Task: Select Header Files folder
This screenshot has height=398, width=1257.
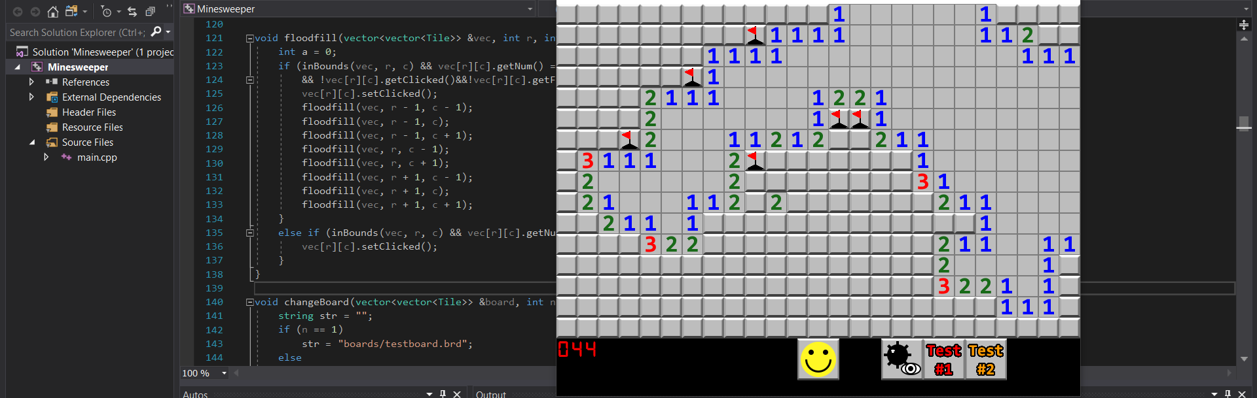Action: [x=89, y=112]
